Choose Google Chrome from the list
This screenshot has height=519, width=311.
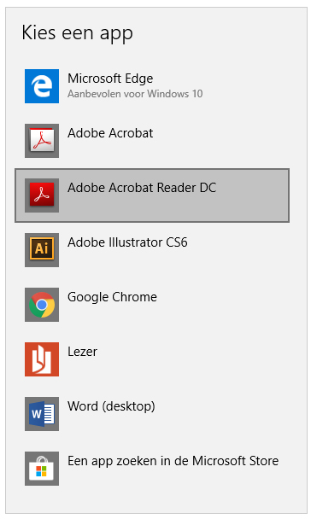[x=112, y=297]
